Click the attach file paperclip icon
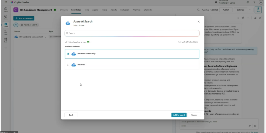 pyautogui.click(x=250, y=126)
